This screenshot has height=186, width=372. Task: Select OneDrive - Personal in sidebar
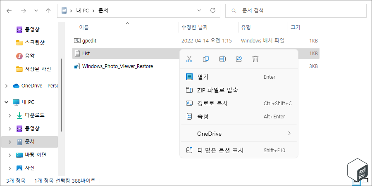(35, 86)
